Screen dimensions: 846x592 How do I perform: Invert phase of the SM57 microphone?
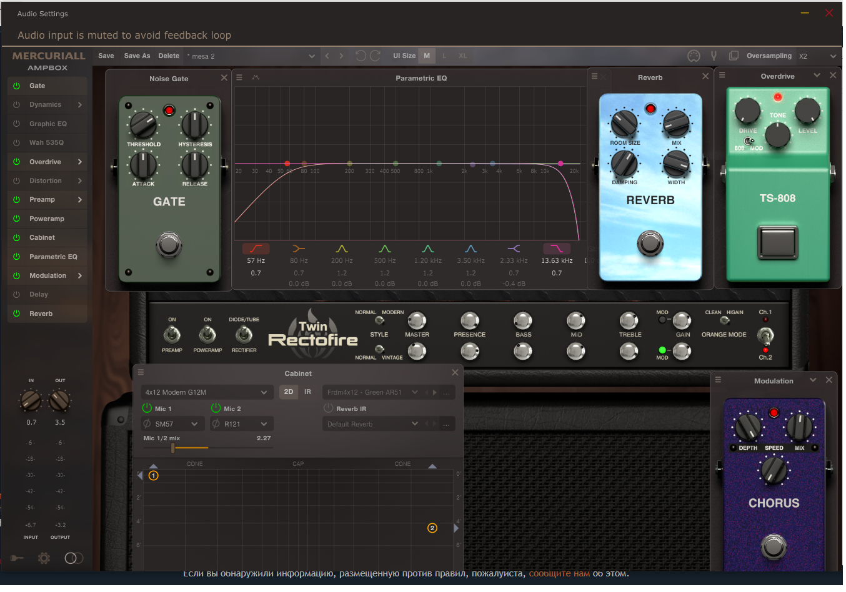point(147,424)
